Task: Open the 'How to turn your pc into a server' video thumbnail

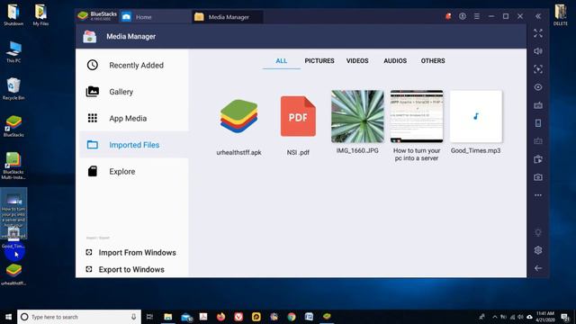Action: [417, 116]
